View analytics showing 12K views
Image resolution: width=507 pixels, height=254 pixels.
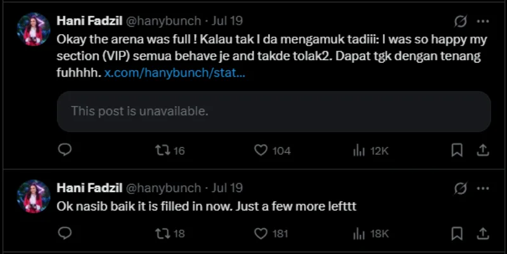coord(359,150)
